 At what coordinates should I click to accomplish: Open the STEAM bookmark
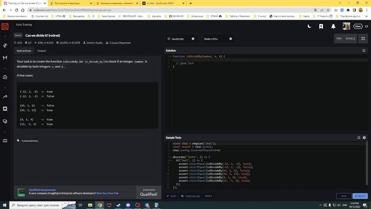click(214, 16)
